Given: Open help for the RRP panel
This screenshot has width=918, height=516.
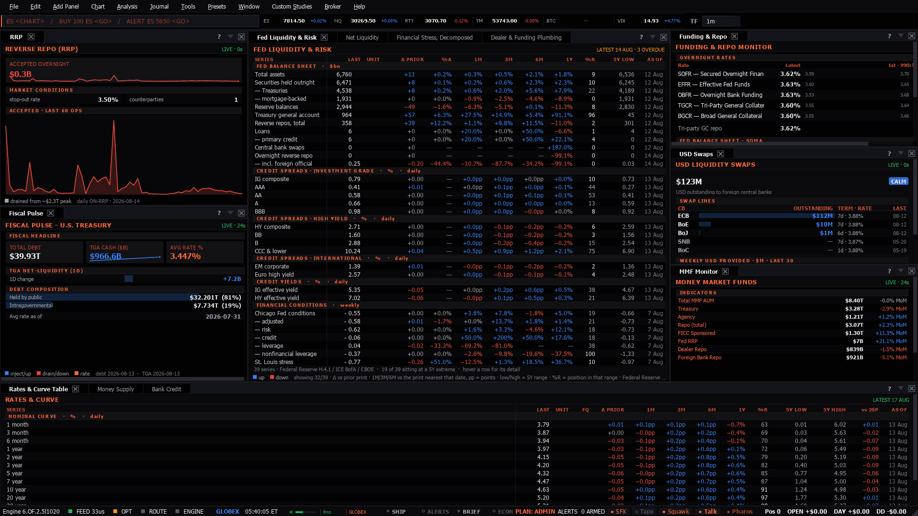Looking at the screenshot, I should click(219, 37).
